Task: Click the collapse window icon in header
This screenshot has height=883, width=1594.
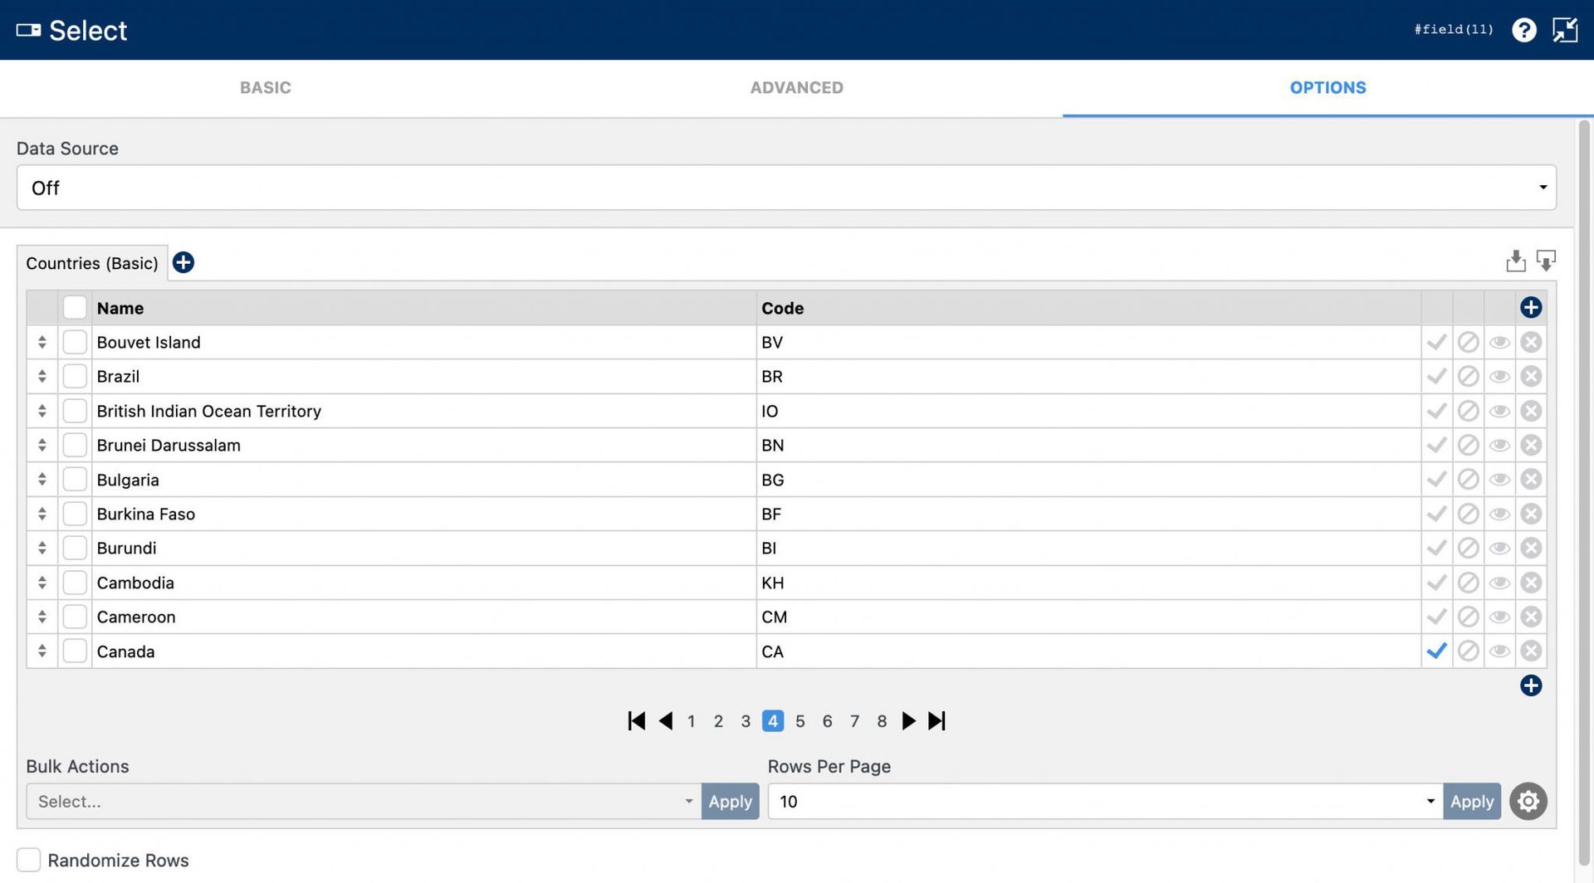Action: [1565, 30]
